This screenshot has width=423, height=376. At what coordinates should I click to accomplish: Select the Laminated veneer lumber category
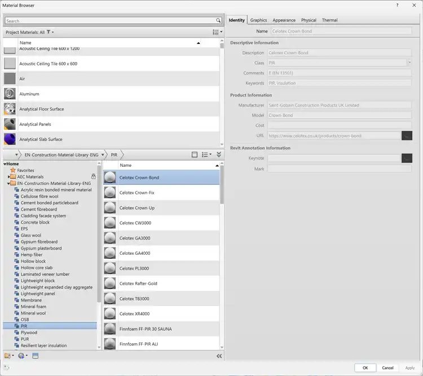(45, 274)
